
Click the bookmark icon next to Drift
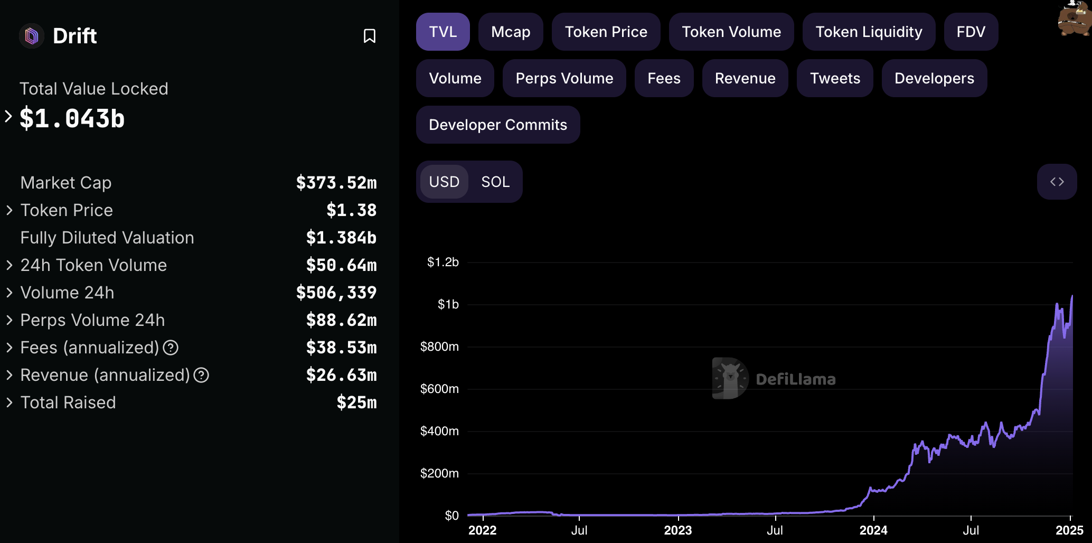coord(369,36)
